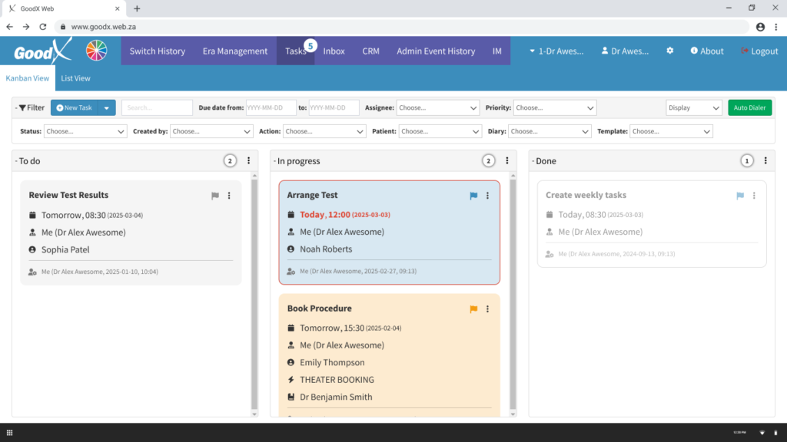787x442 pixels.
Task: Open the Assignee dropdown
Action: click(437, 107)
